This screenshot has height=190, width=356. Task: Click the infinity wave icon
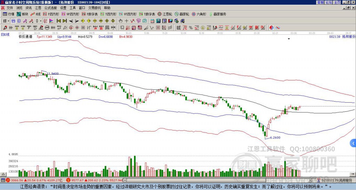coord(278,28)
